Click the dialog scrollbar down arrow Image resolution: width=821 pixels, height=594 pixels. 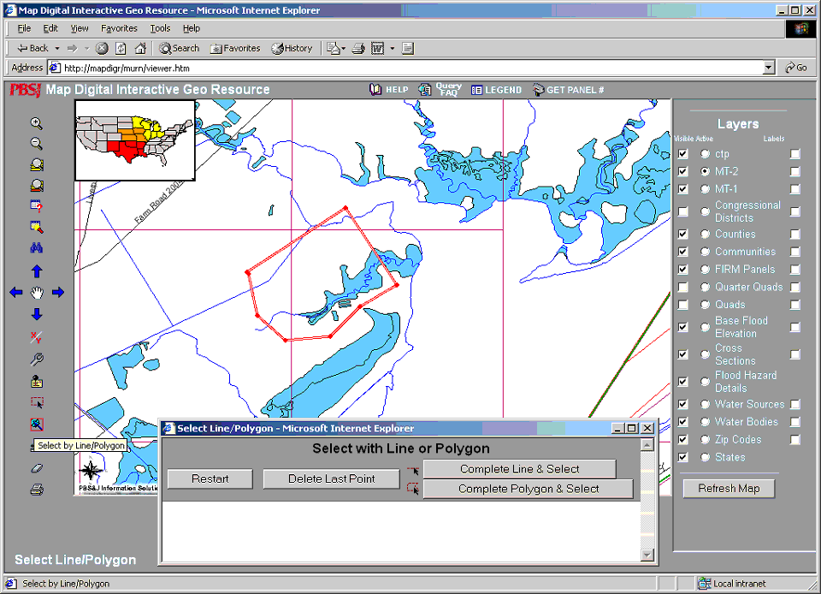tap(647, 555)
